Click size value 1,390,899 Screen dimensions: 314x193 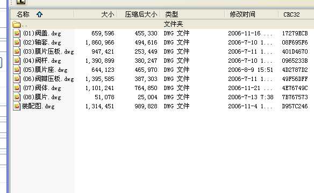(x=99, y=61)
